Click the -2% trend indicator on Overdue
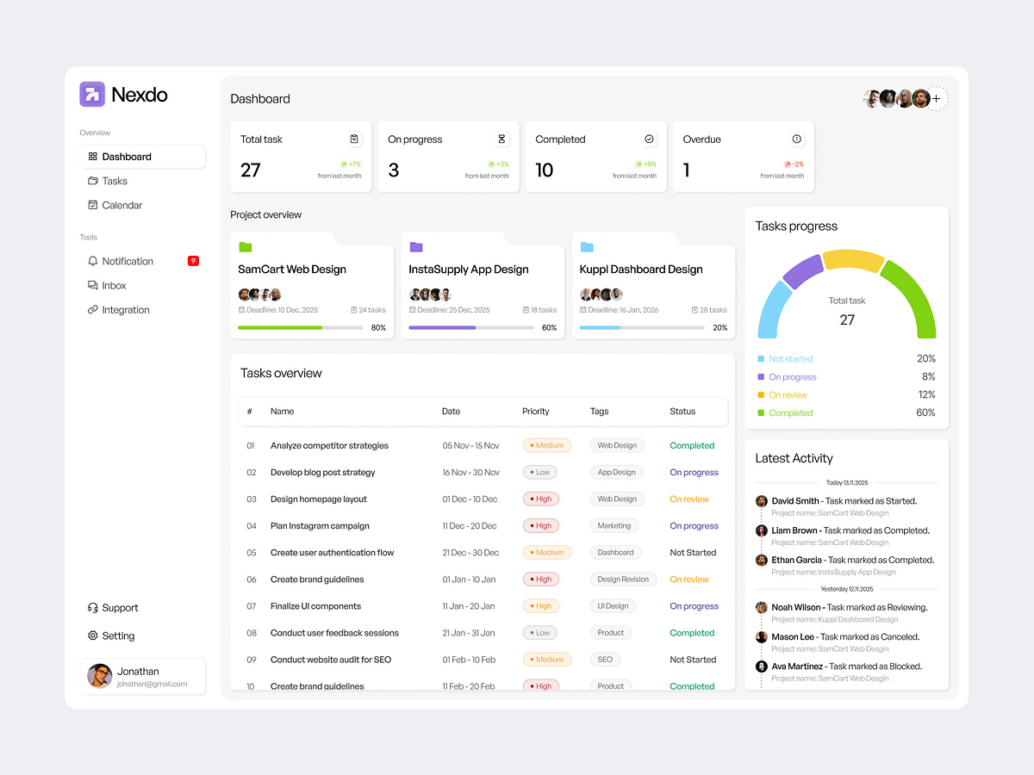1034x775 pixels. pyautogui.click(x=794, y=164)
